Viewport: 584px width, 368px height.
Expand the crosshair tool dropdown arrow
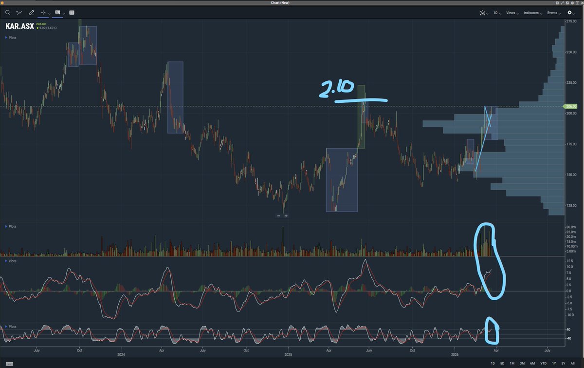[x=50, y=13]
